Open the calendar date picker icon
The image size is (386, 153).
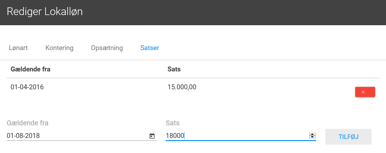tap(152, 136)
